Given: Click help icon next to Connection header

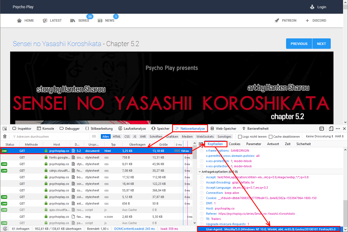Looking at the screenshot, I should tap(202, 193).
